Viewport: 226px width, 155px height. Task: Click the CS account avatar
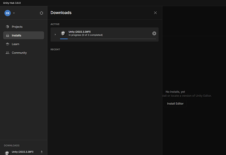(8, 13)
